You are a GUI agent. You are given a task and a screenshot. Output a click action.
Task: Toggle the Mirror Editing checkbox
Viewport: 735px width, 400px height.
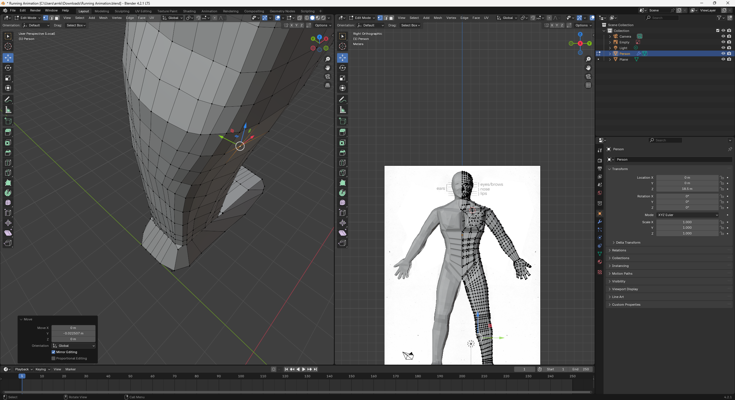click(53, 352)
